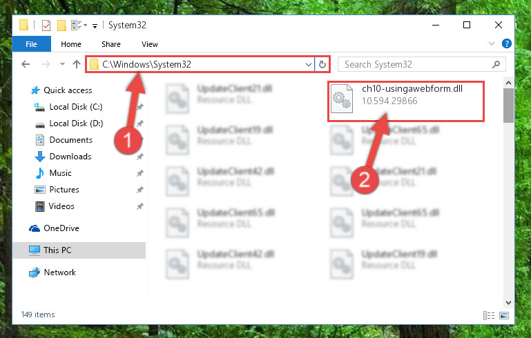Switch to details view icon
531x338 pixels.
coord(489,316)
